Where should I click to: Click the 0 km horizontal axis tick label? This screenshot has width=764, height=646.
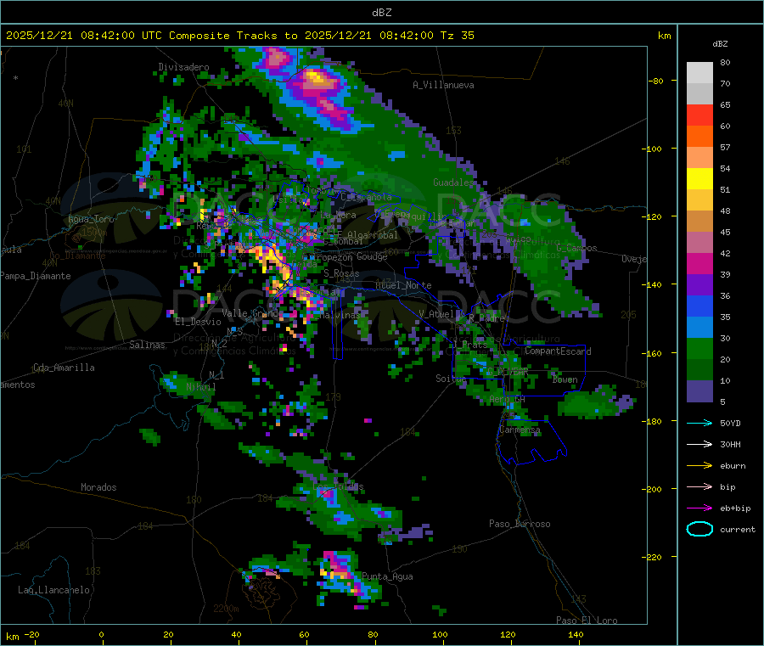(101, 634)
